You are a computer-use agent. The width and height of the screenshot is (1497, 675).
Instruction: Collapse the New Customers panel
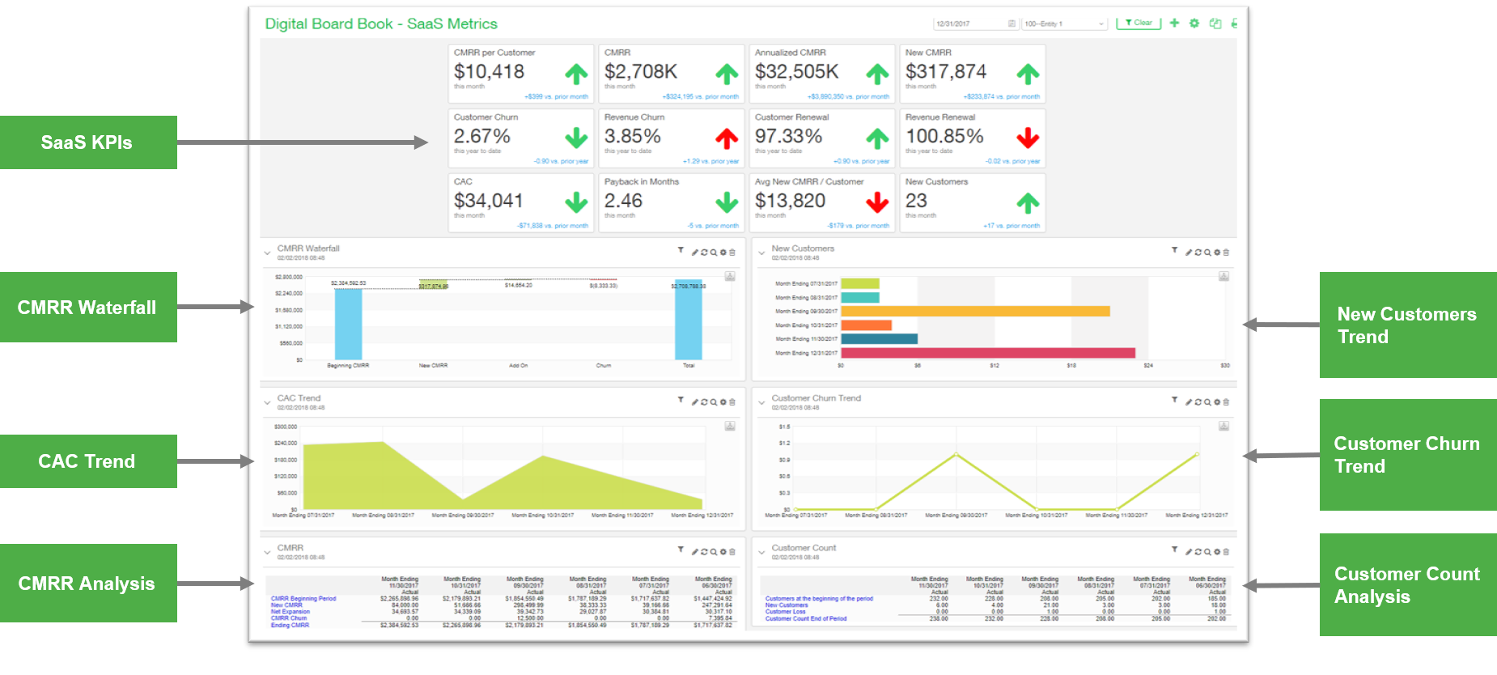[x=761, y=253]
